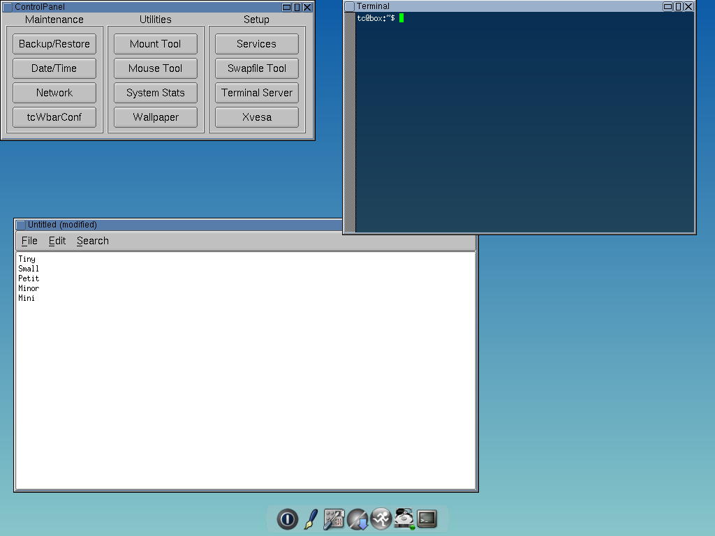Viewport: 715px width, 536px height.
Task: Open the Date/Time settings
Action: point(54,68)
